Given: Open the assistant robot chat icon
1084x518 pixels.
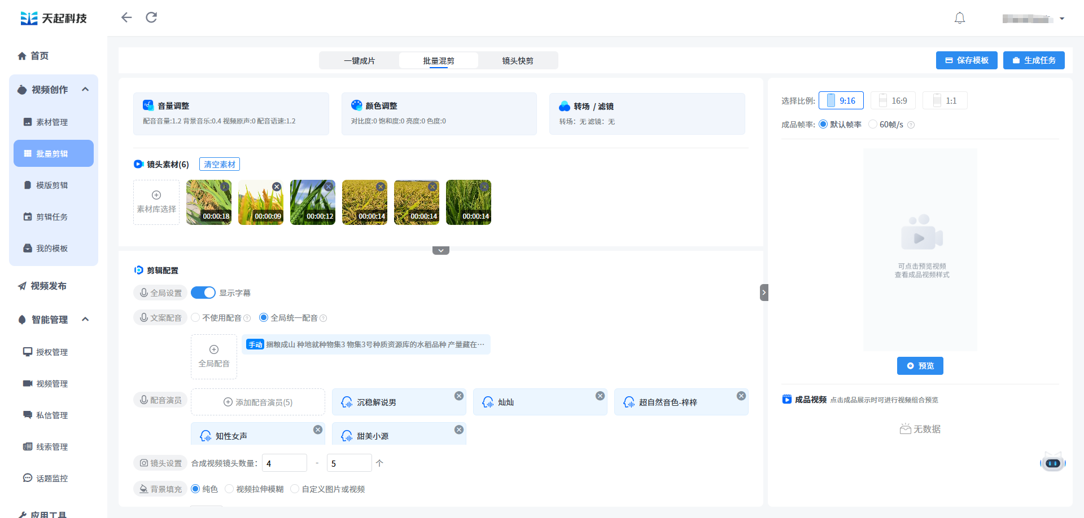Looking at the screenshot, I should (1052, 463).
